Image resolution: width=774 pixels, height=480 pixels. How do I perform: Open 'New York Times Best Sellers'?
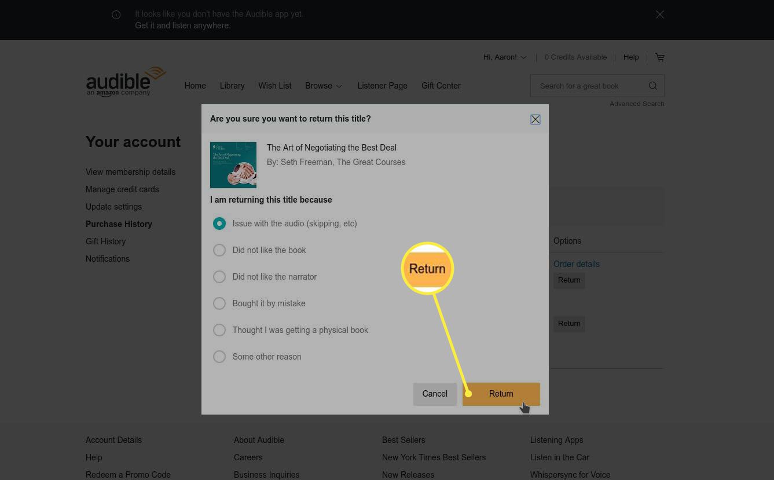(x=434, y=457)
